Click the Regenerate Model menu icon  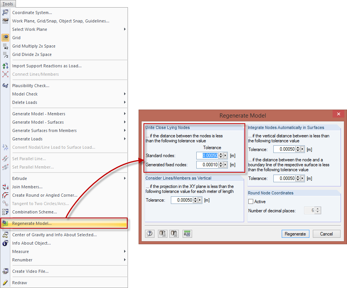pos(5,223)
